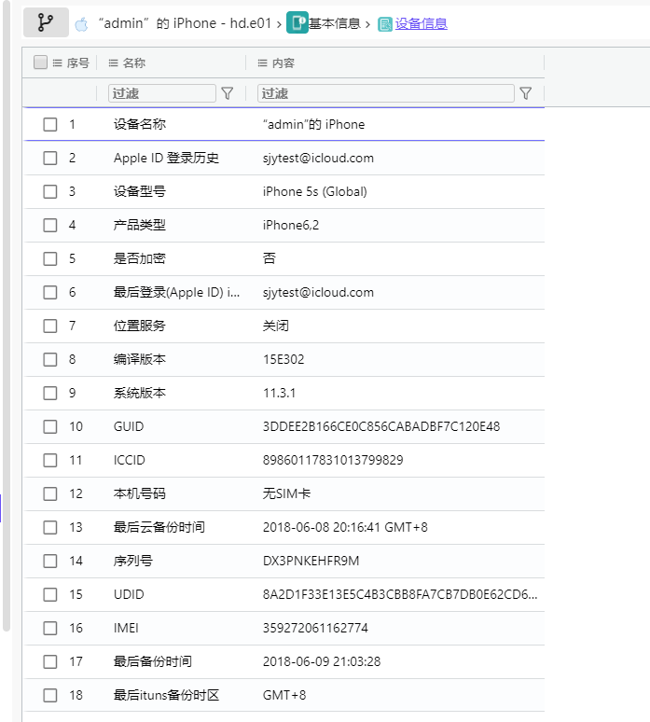Select the UDID name cell
Screen dimensions: 650x722
point(129,594)
